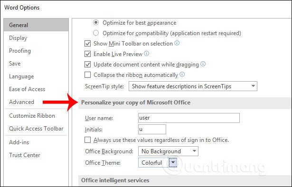This screenshot has width=292, height=187.
Task: Select Optimize for compatibility radio button
Action: [96, 33]
